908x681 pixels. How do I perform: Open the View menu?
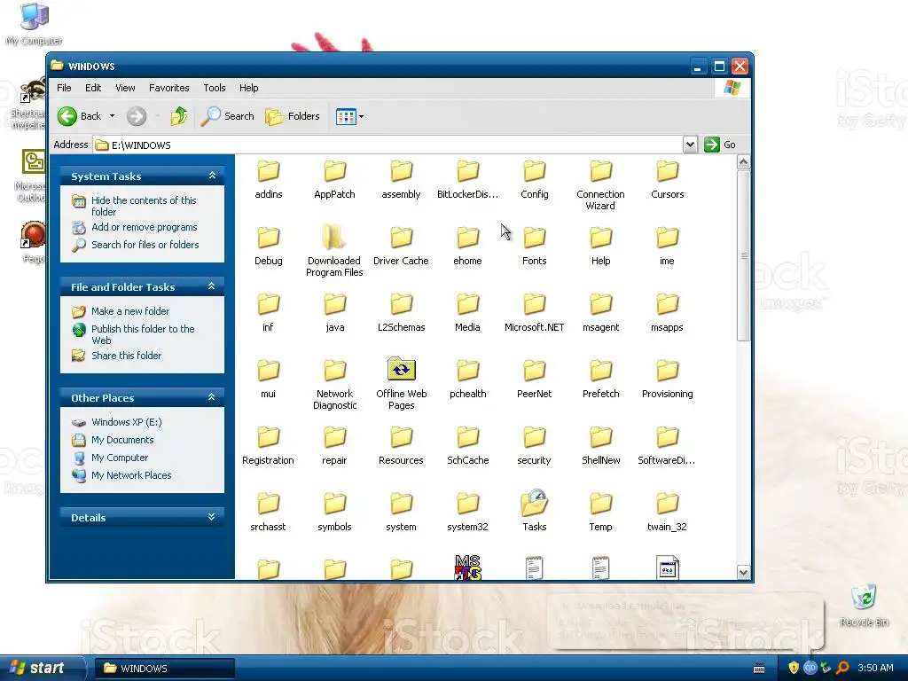click(x=125, y=88)
